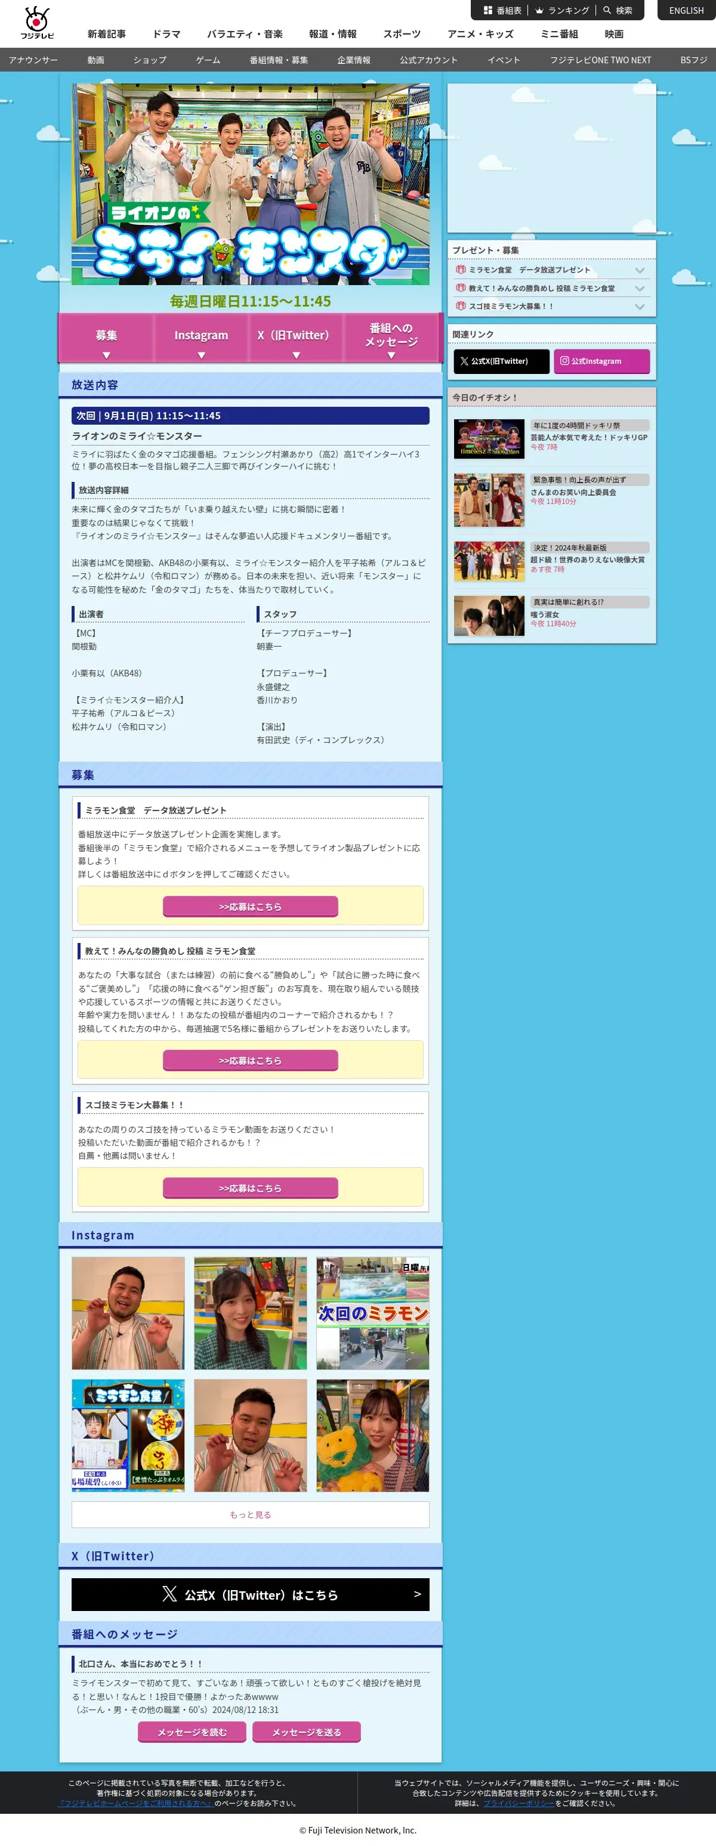The width and height of the screenshot is (716, 1846).
Task: Open ミニ番組 menu item
Action: pos(559,33)
